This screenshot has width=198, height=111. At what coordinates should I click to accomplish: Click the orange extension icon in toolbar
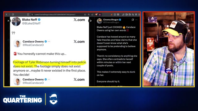(x=112, y=14)
